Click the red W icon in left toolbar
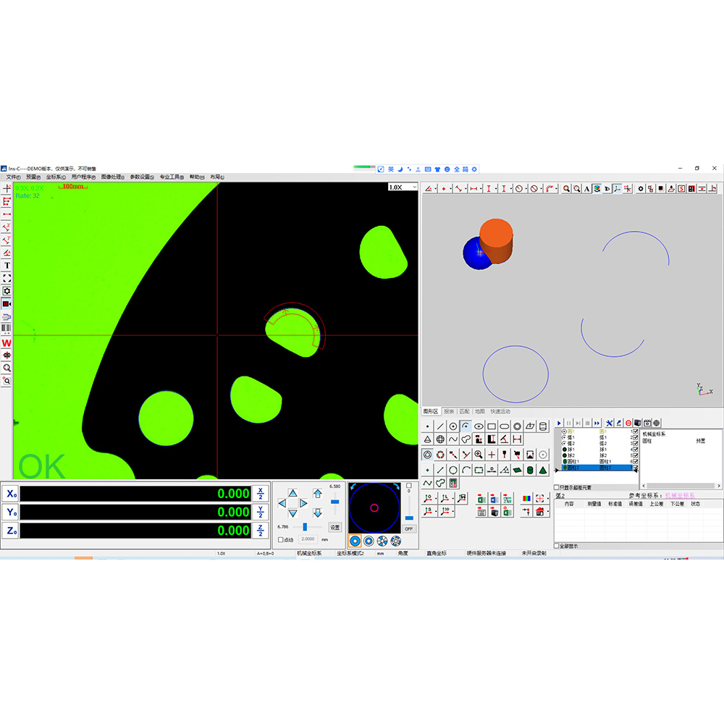The width and height of the screenshot is (724, 724). coord(7,342)
